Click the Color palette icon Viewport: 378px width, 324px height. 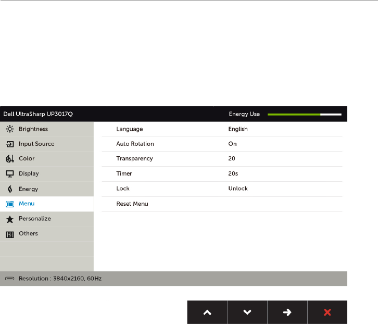10,159
